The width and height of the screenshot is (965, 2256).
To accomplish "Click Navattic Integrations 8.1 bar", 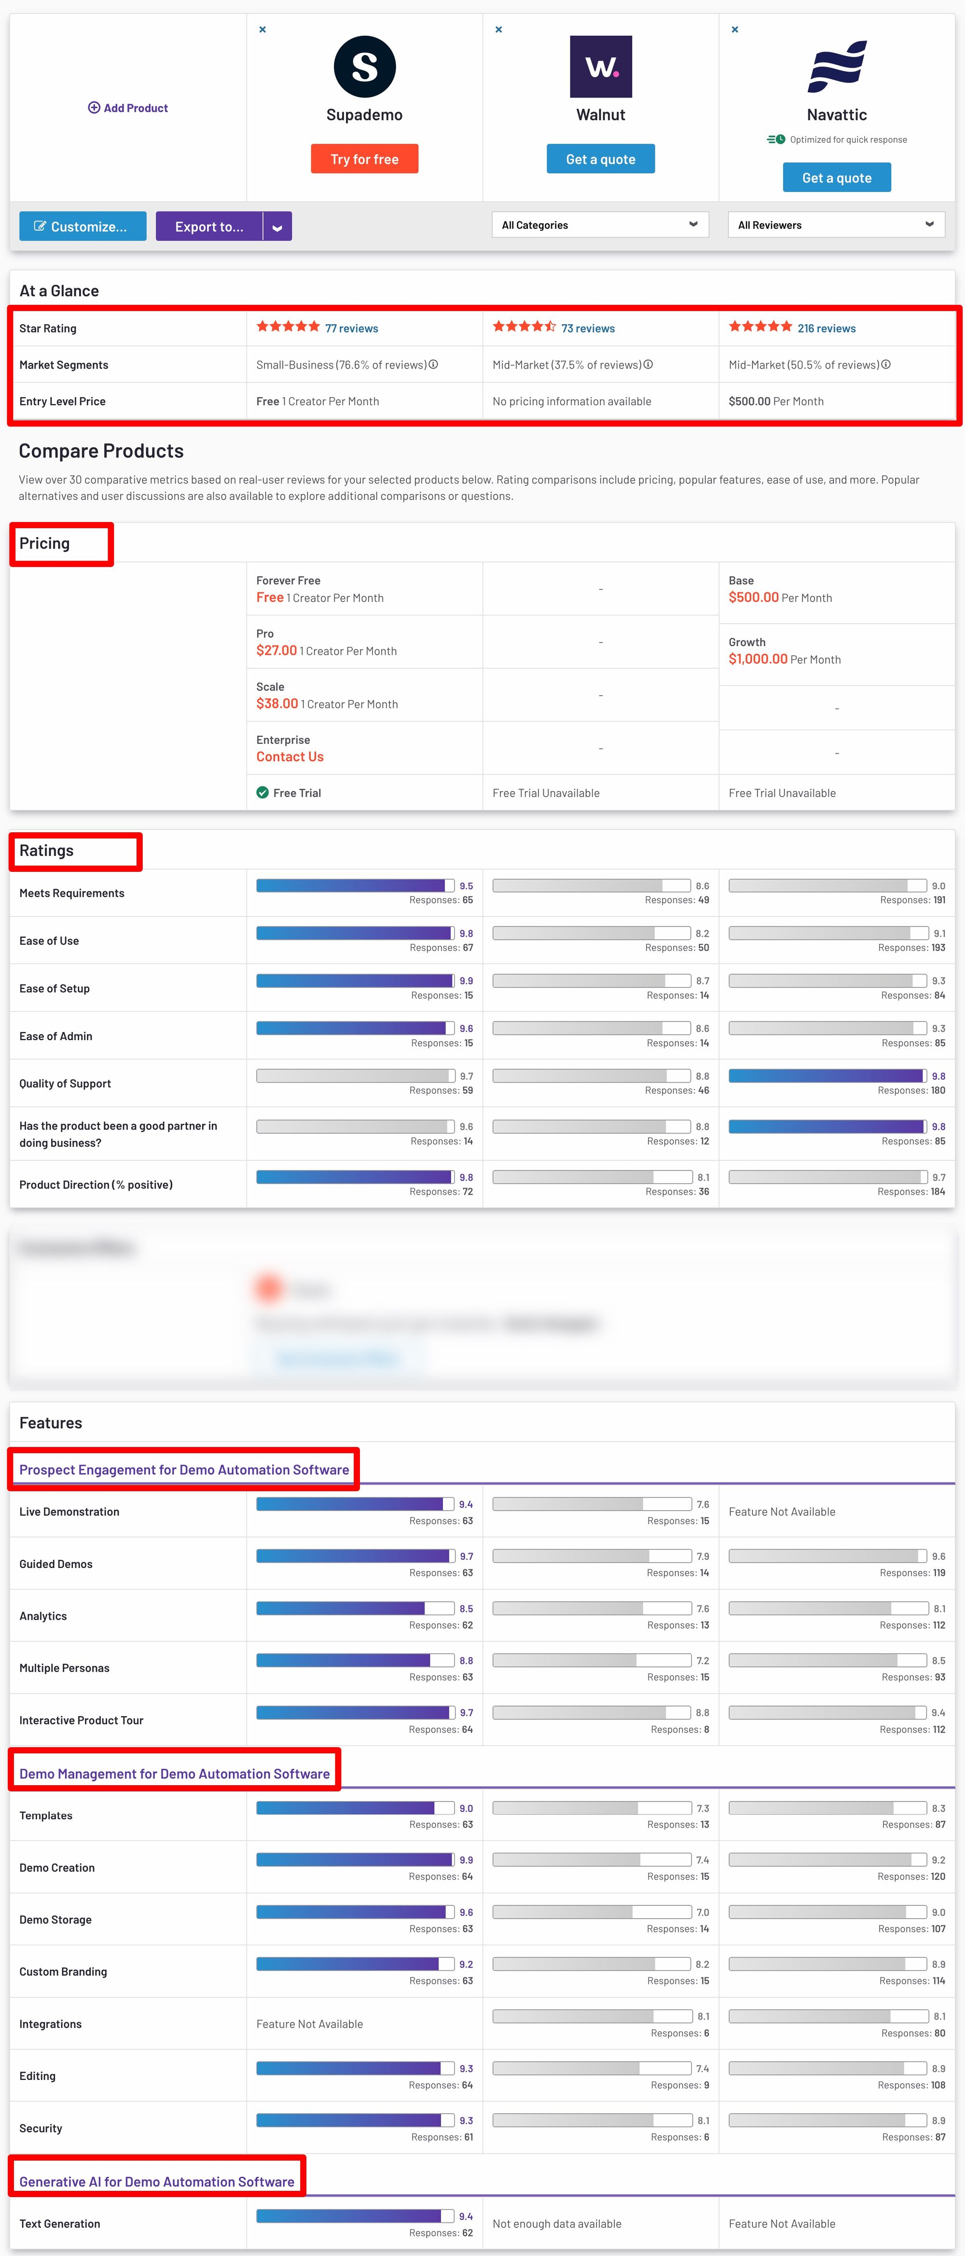I will pos(827,2016).
